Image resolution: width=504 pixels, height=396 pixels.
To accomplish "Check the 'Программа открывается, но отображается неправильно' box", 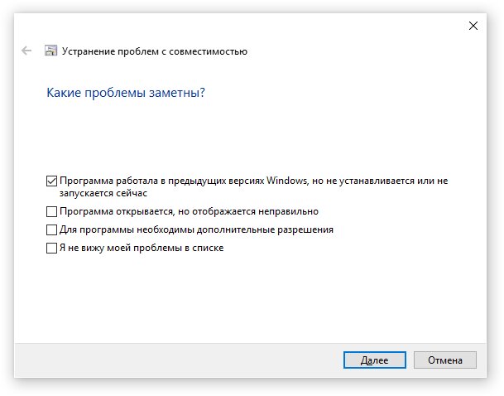I will pyautogui.click(x=51, y=212).
